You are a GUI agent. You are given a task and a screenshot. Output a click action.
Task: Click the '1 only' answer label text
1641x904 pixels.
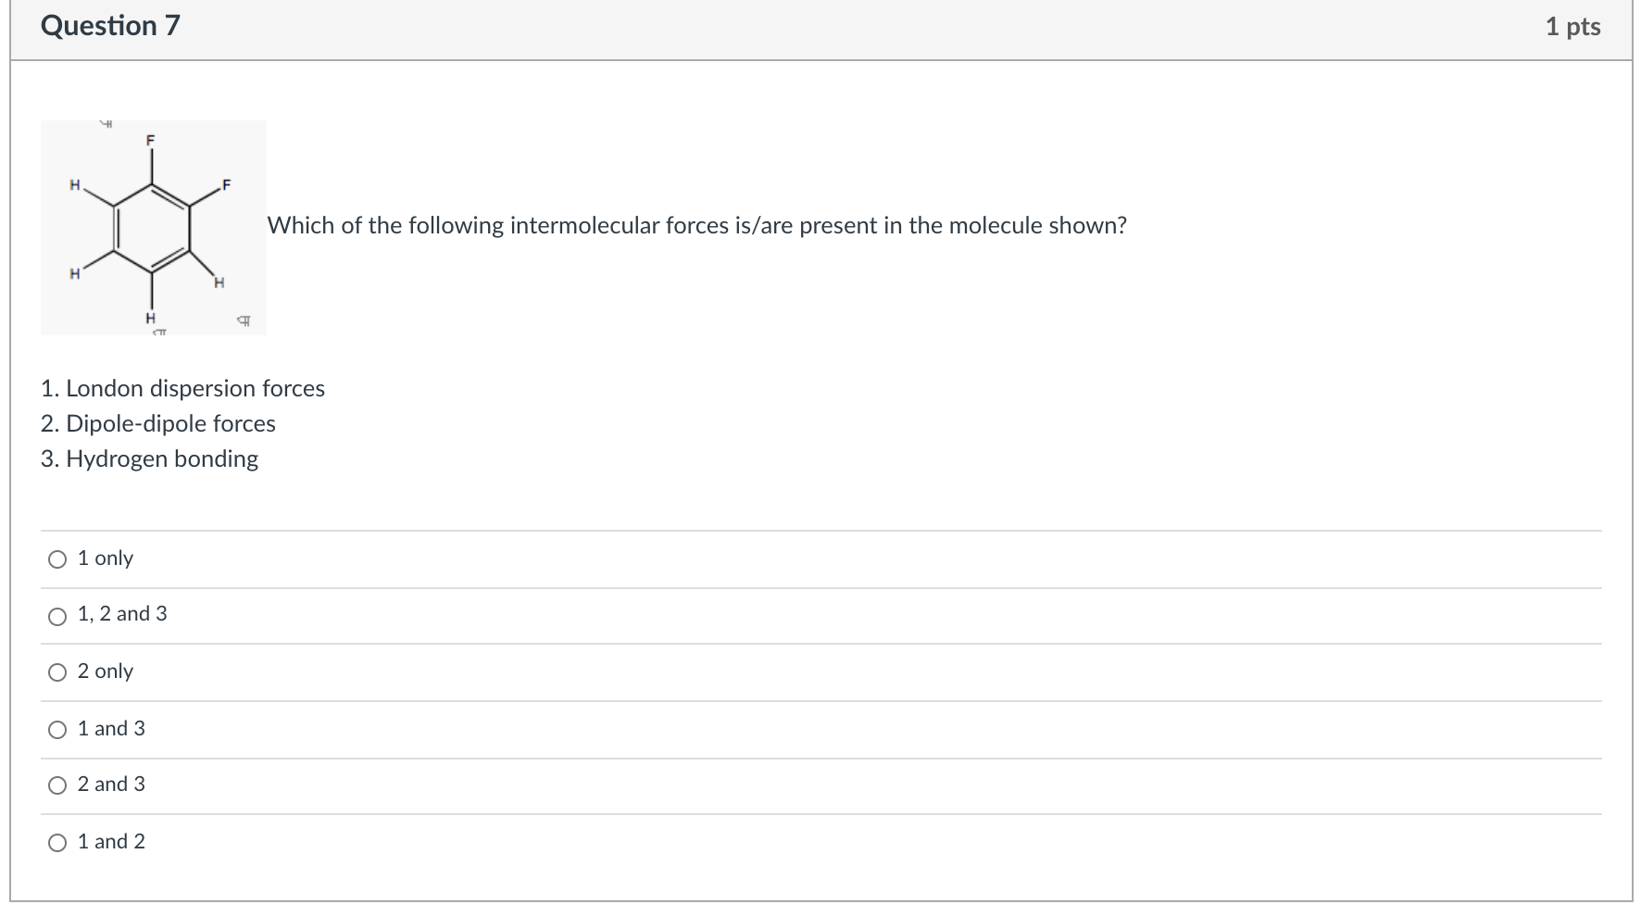point(106,558)
